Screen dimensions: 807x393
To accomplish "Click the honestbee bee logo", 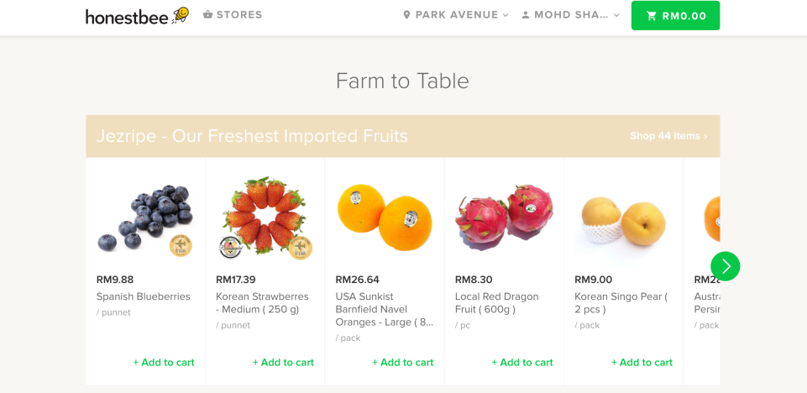I will [181, 15].
